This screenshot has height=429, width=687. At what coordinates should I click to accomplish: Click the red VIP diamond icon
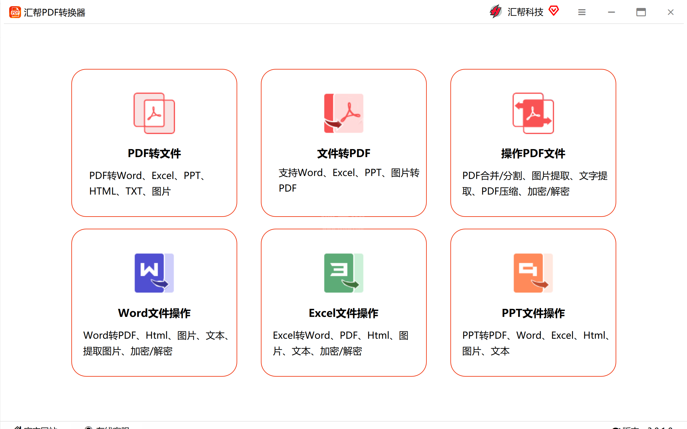553,11
